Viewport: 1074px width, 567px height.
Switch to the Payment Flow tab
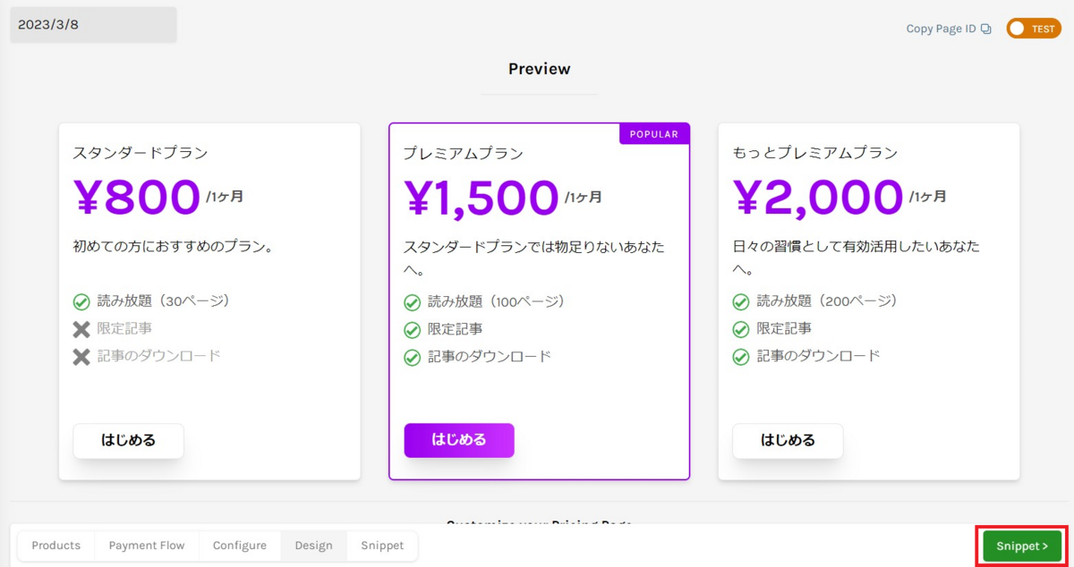point(146,546)
